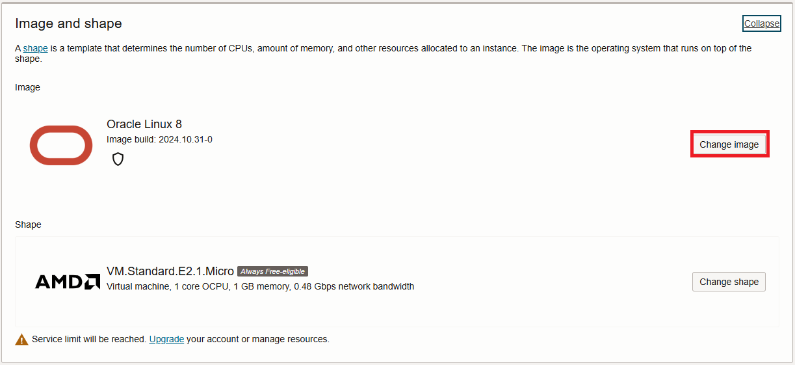Screen dimensions: 795x365
Task: Click the warning triangle icon
Action: point(22,339)
